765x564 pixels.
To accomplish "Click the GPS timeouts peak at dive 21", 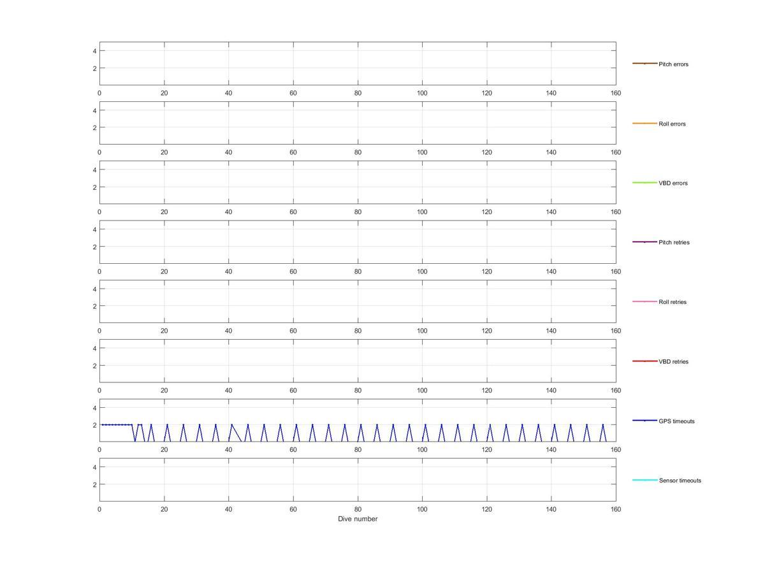I will coord(167,425).
